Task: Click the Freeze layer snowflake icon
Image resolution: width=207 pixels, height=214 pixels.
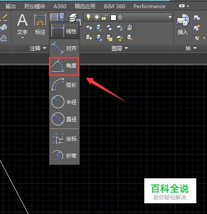Action: (x=110, y=28)
